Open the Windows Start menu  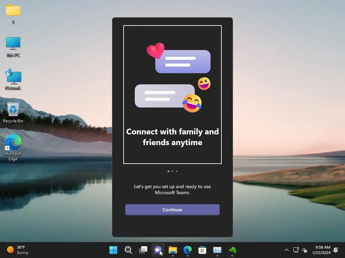(x=113, y=250)
